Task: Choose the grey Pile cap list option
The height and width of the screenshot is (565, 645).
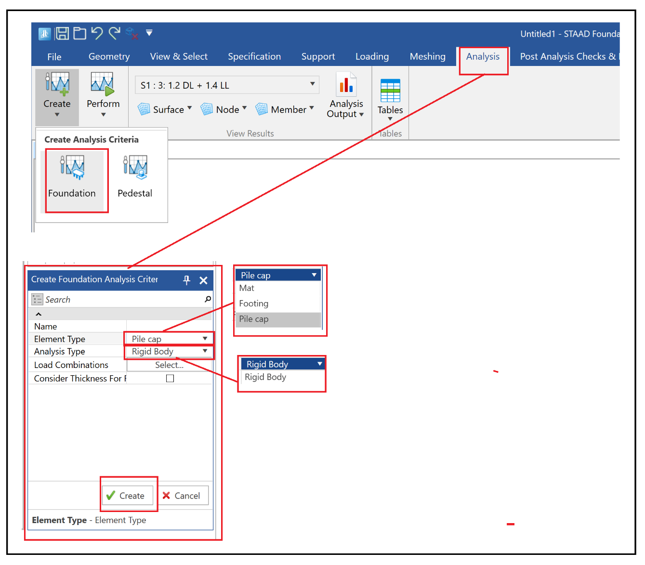Action: (278, 319)
